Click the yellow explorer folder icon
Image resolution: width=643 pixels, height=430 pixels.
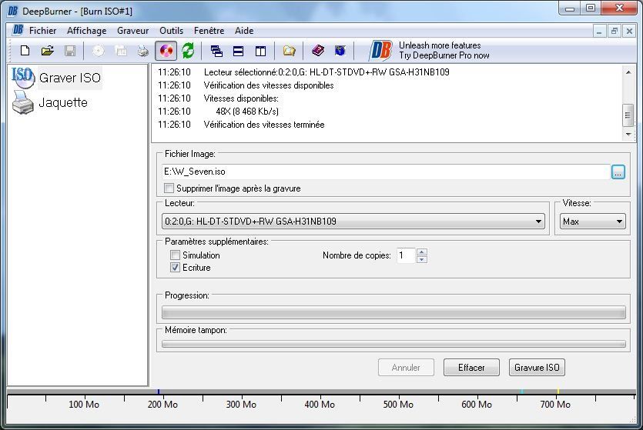(x=289, y=51)
